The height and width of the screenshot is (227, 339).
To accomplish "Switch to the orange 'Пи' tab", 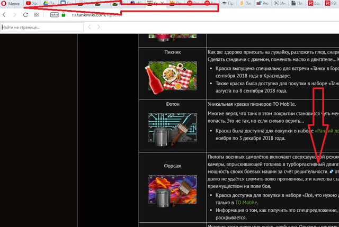I will (245, 4).
